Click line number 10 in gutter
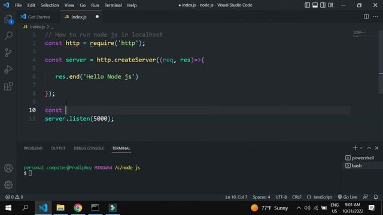Screen dimensions: 383x215 pos(32,110)
